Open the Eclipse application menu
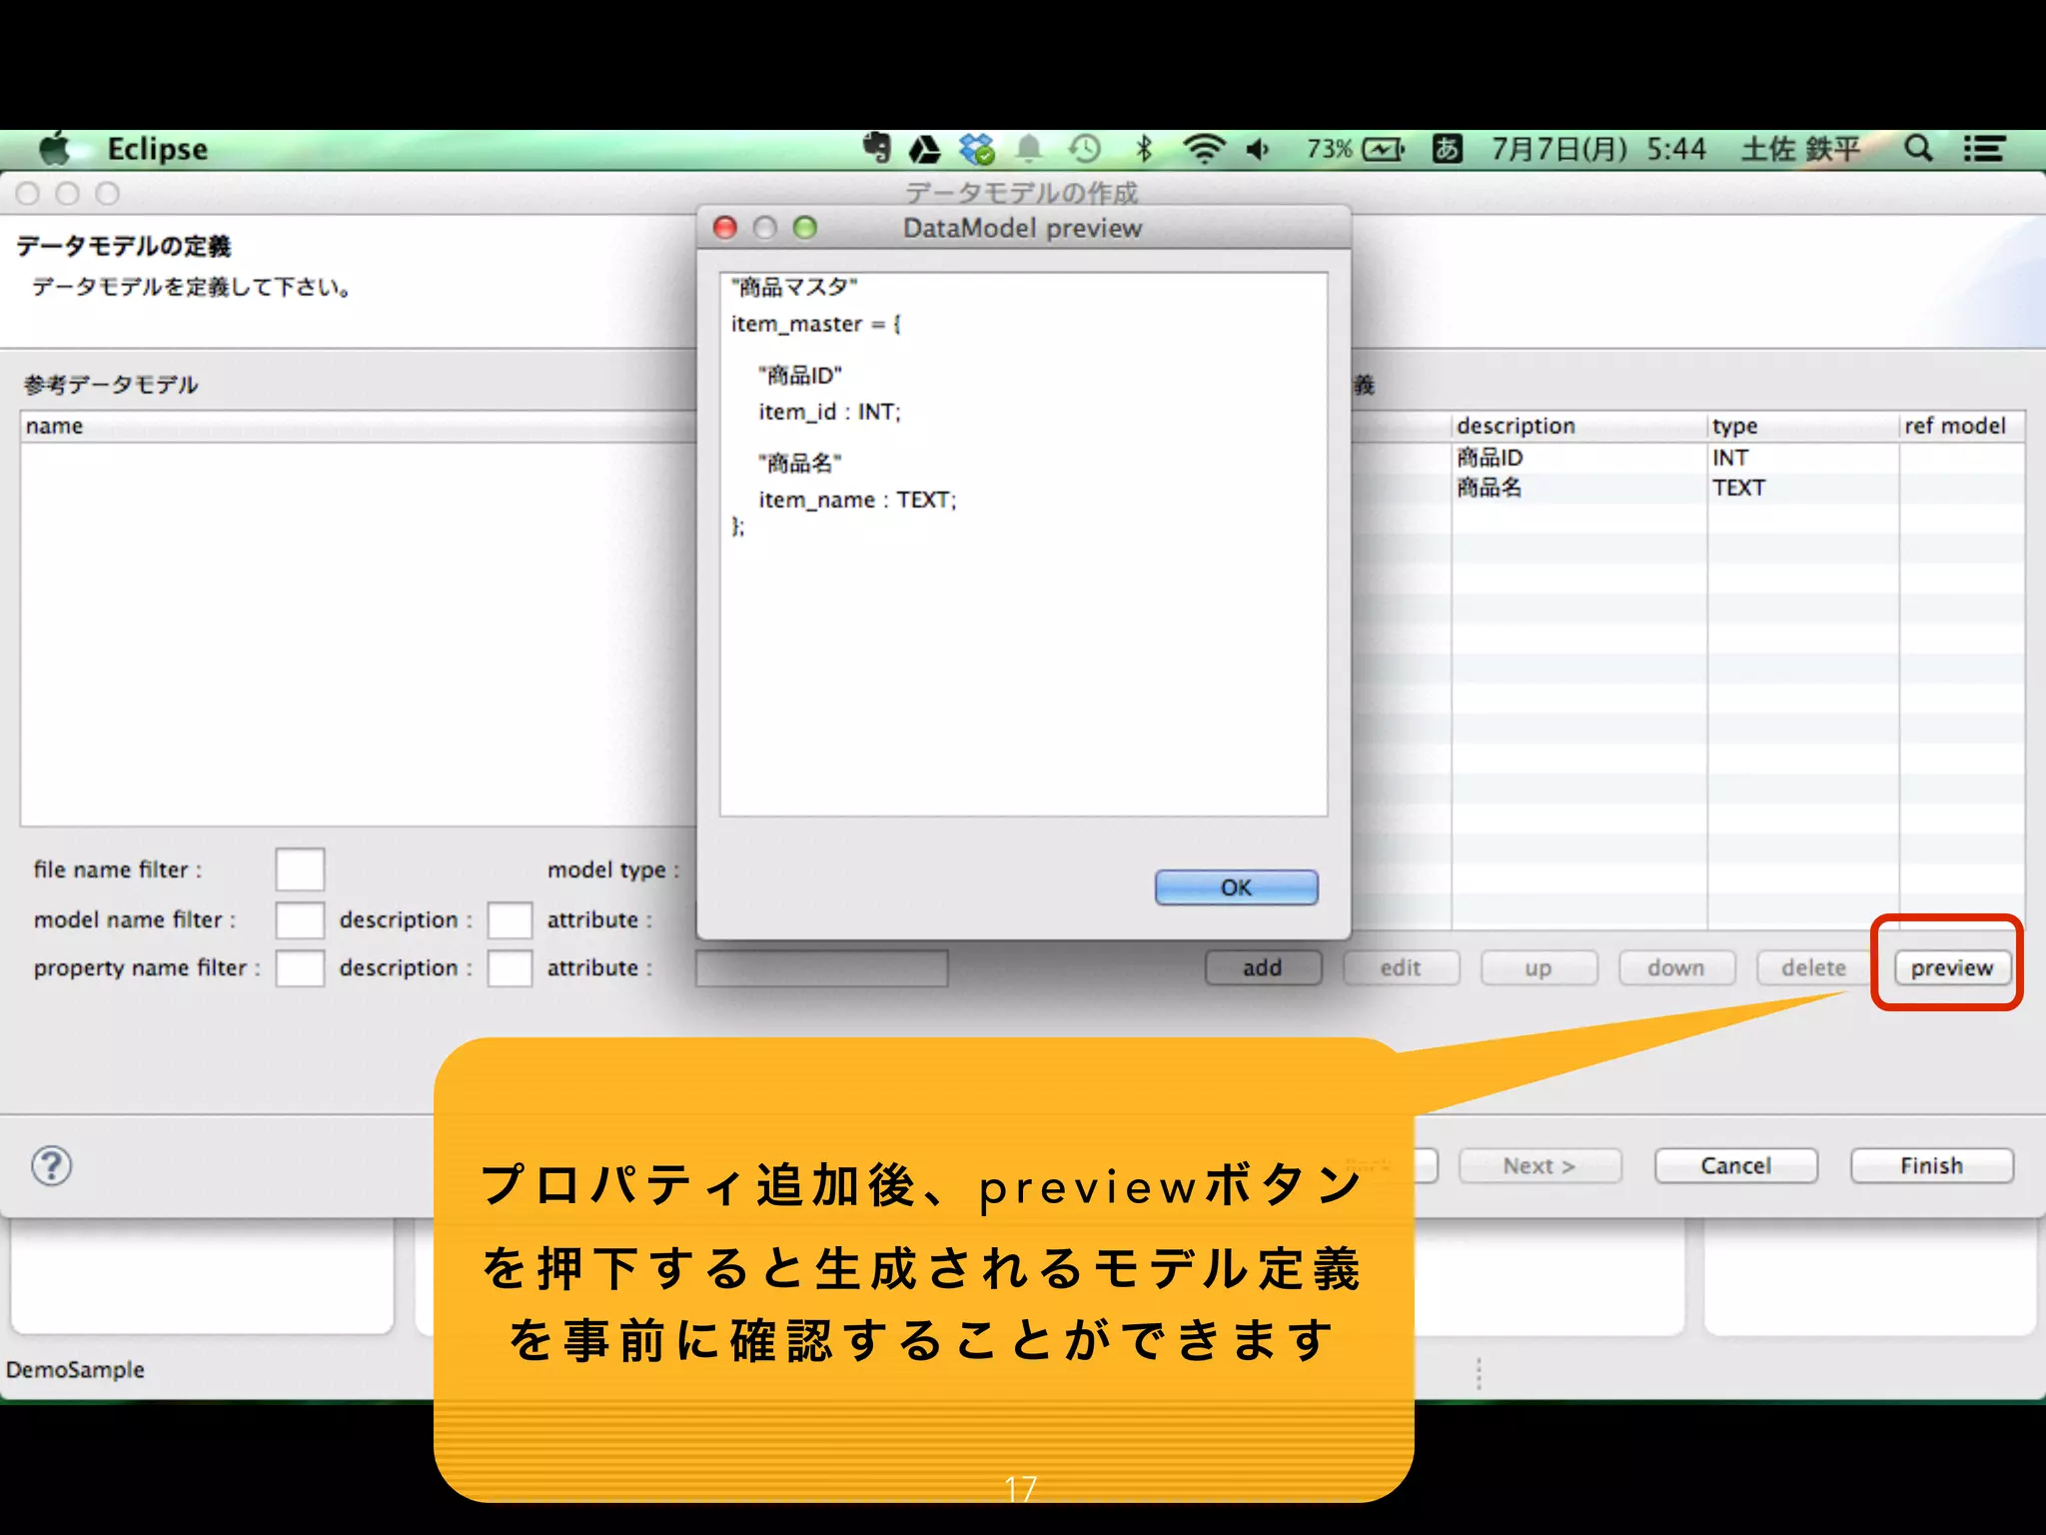Viewport: 2046px width, 1535px height. tap(158, 150)
